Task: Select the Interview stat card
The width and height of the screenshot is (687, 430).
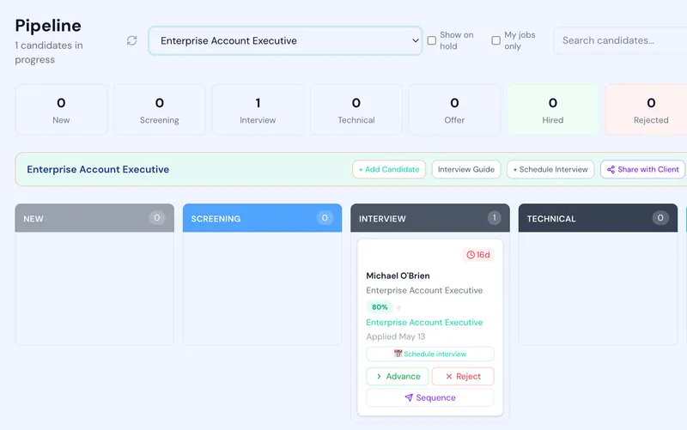Action: click(258, 110)
